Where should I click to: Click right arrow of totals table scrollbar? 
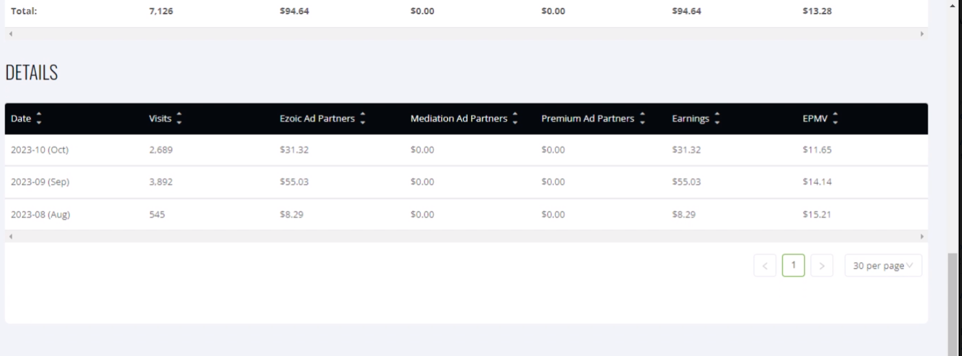922,33
